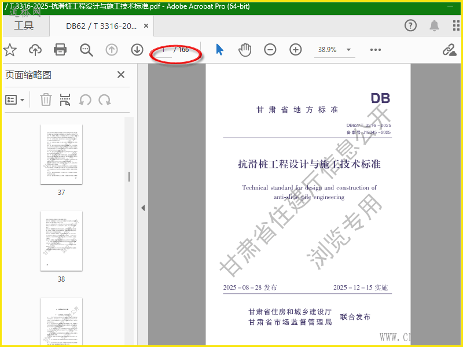
Task: Open the find text magnifier tool
Action: [86, 50]
